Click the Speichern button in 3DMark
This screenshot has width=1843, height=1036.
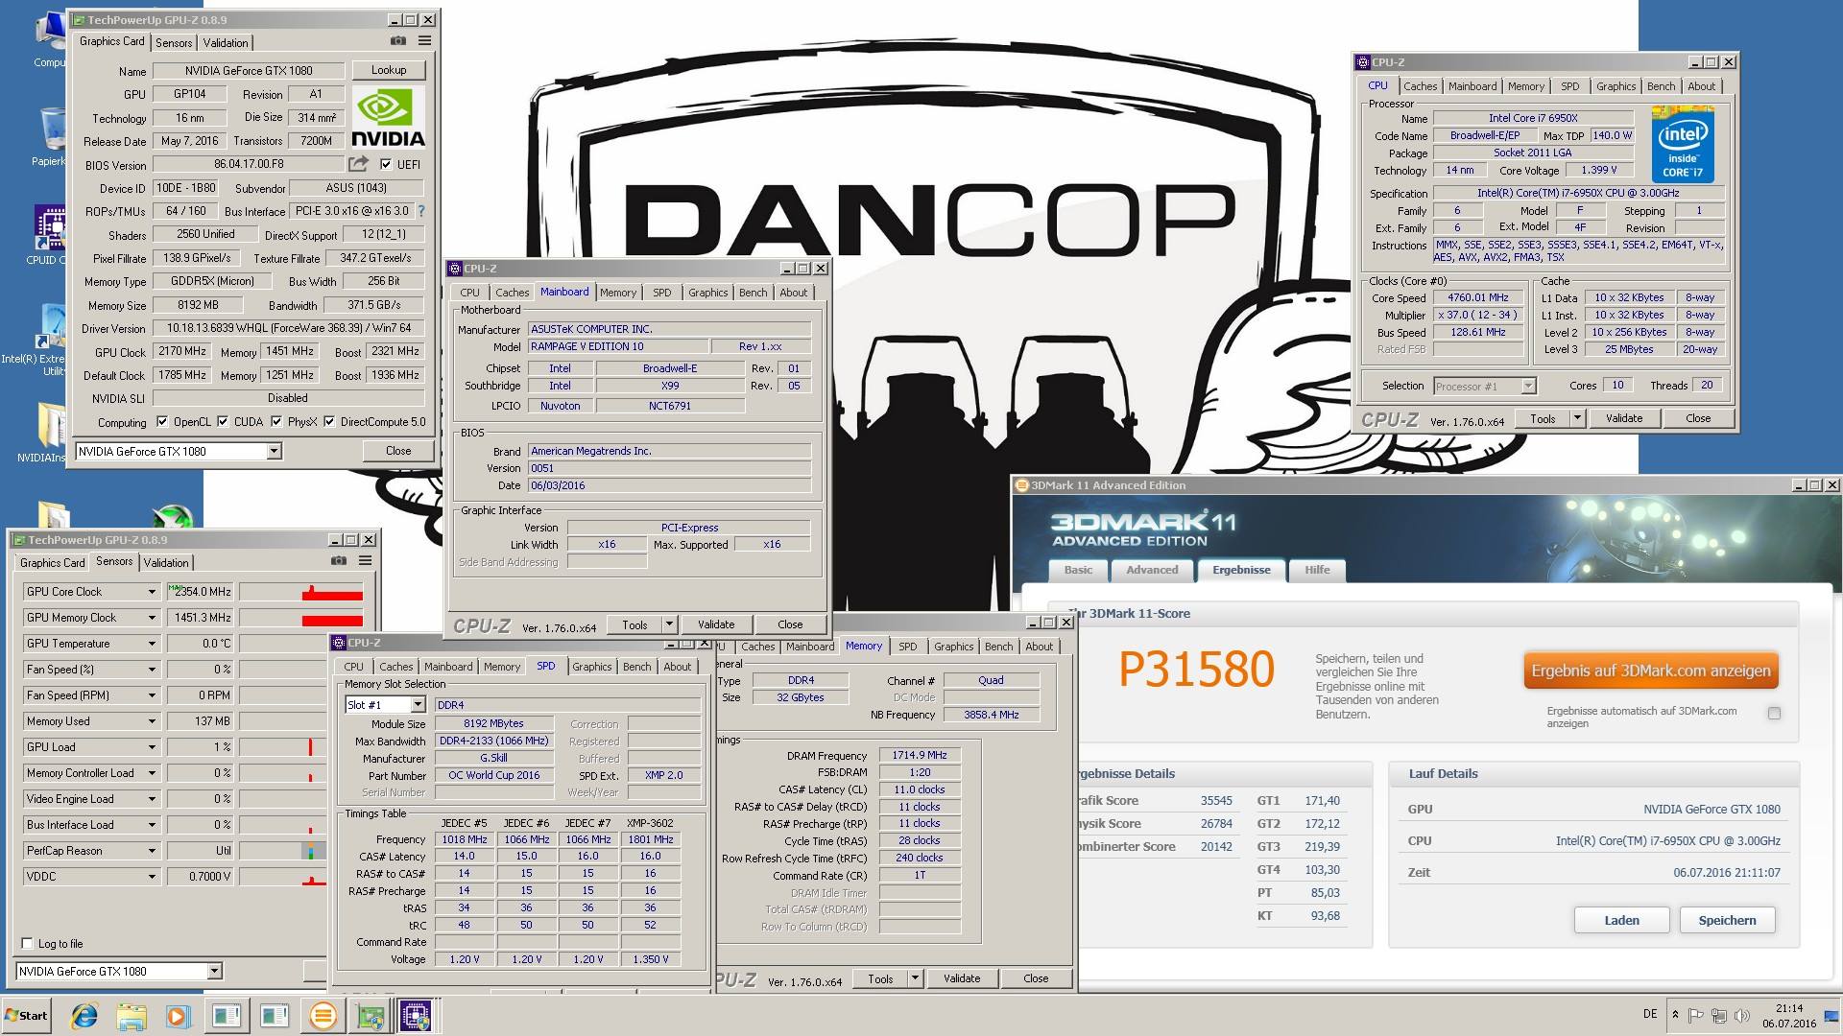(1727, 920)
